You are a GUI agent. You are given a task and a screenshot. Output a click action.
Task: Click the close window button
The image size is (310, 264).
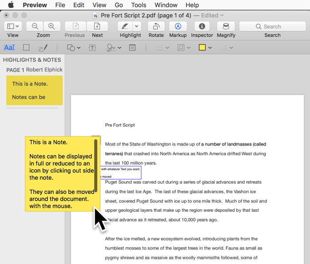[x=6, y=15]
